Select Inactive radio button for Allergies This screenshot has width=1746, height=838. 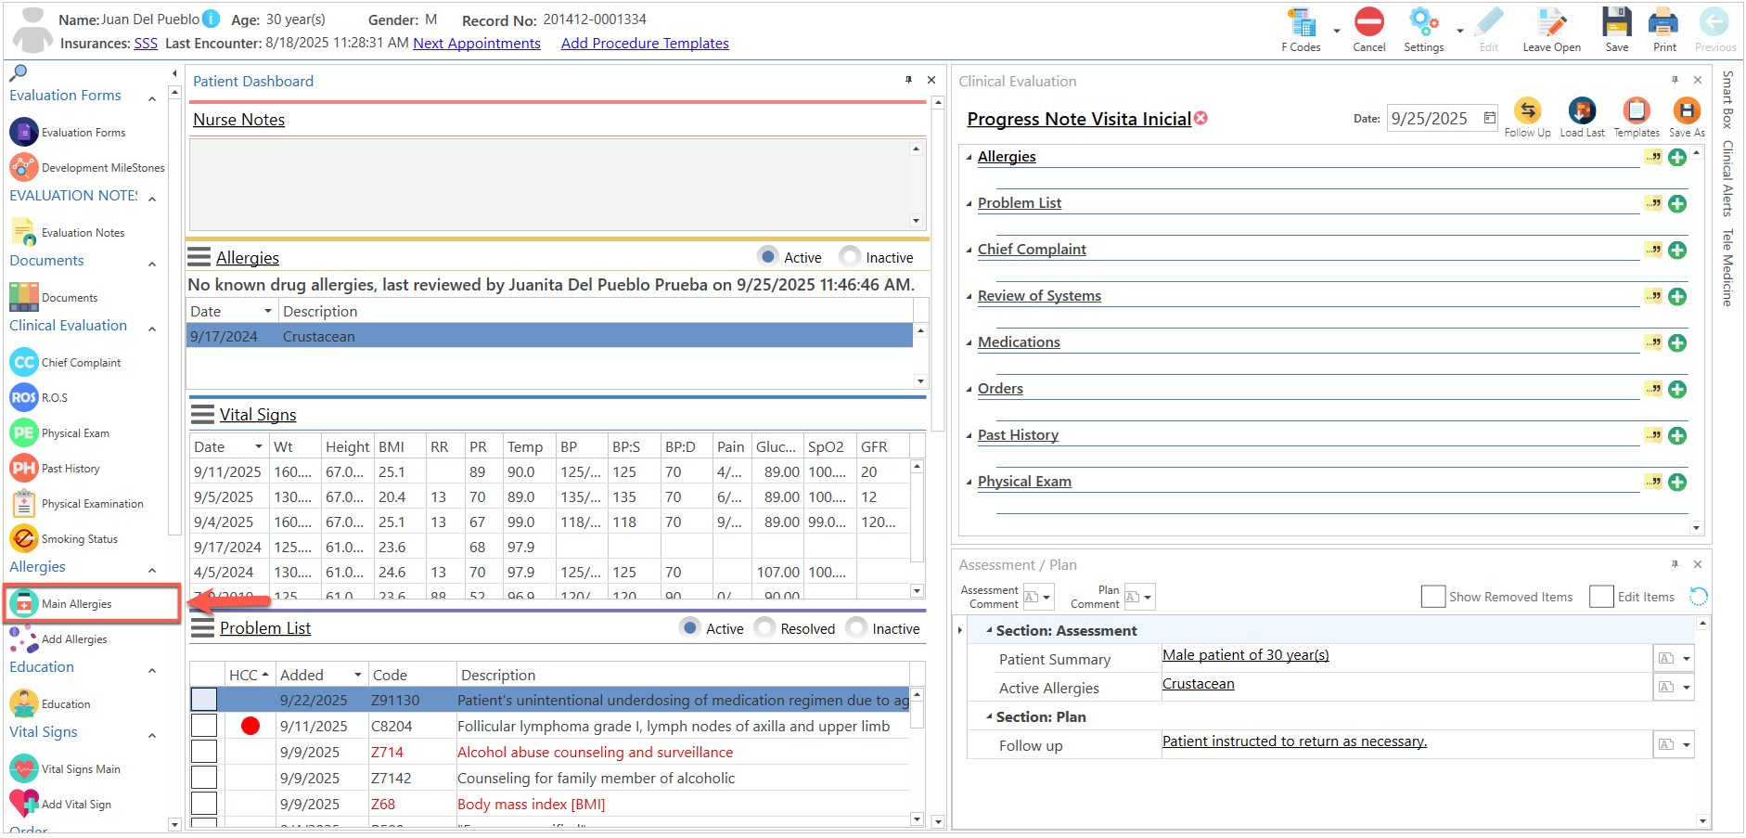pos(850,256)
